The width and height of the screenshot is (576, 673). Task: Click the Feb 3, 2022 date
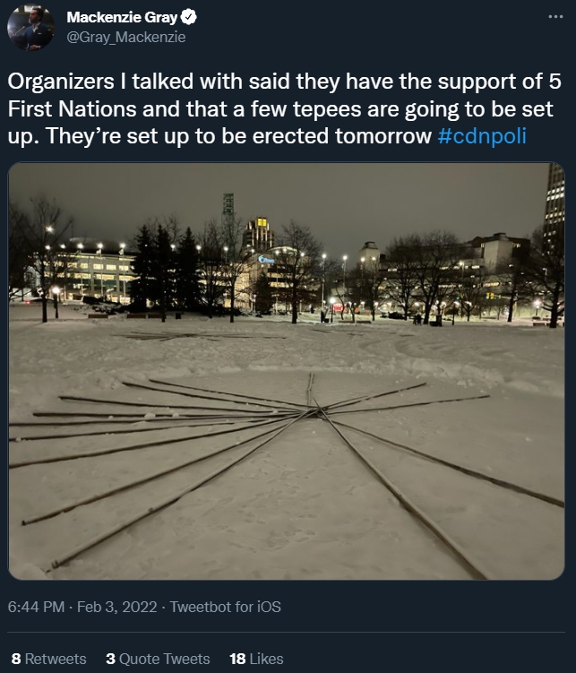(117, 607)
